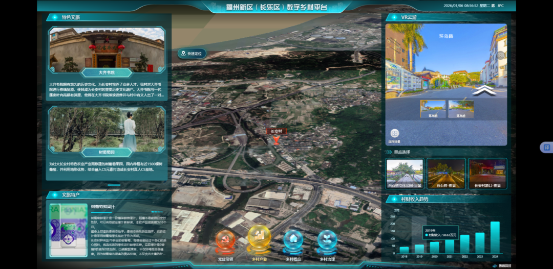Open the 乡村治理 orb icon

click(x=327, y=240)
